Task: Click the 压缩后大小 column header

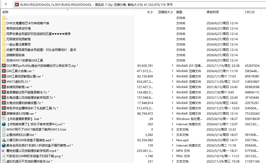Action: (165, 12)
